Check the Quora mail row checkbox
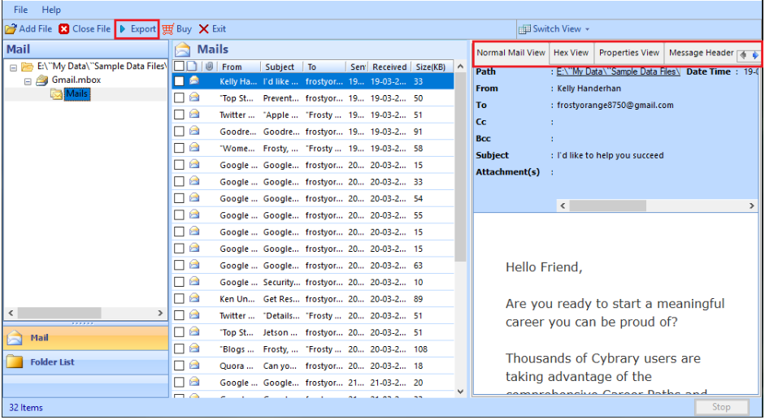Viewport: 765px width, 420px height. (x=179, y=366)
